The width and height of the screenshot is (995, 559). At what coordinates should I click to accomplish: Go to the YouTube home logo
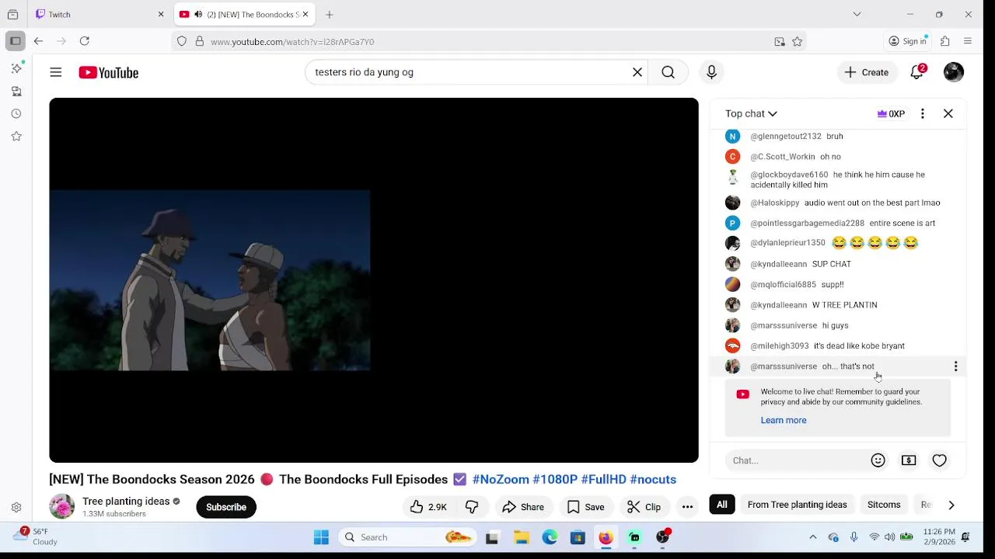click(x=108, y=72)
